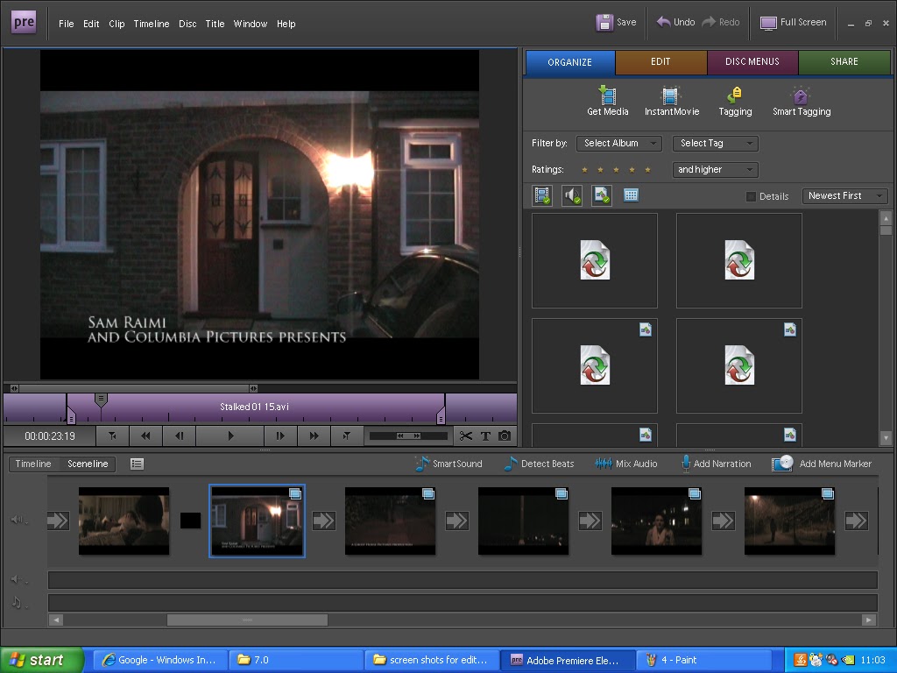Image resolution: width=897 pixels, height=673 pixels.
Task: Click Detect Beats
Action: point(539,464)
